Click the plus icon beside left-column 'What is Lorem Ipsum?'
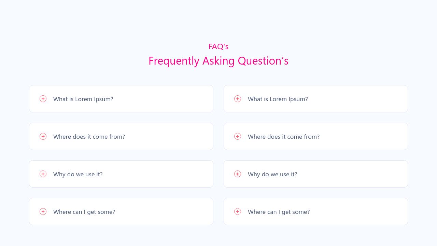 [x=43, y=99]
